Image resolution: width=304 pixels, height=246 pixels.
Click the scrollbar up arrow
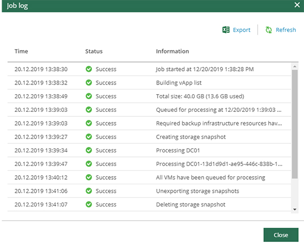[x=295, y=65]
